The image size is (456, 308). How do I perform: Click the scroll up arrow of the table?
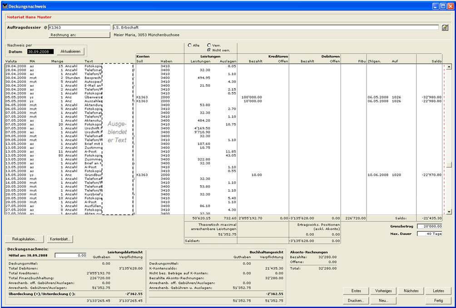click(x=449, y=67)
